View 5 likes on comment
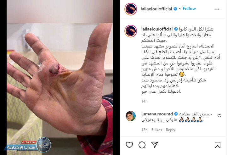Viewport: 227px width, 155px height. point(157,130)
